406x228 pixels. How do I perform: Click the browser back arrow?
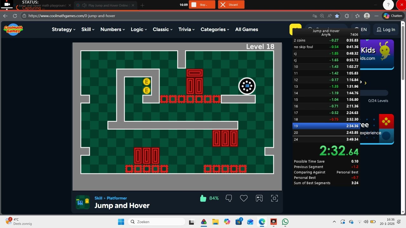coord(5,16)
